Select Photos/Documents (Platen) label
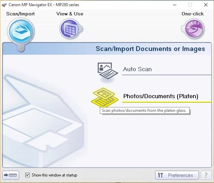The width and height of the screenshot is (214, 183). [161, 96]
